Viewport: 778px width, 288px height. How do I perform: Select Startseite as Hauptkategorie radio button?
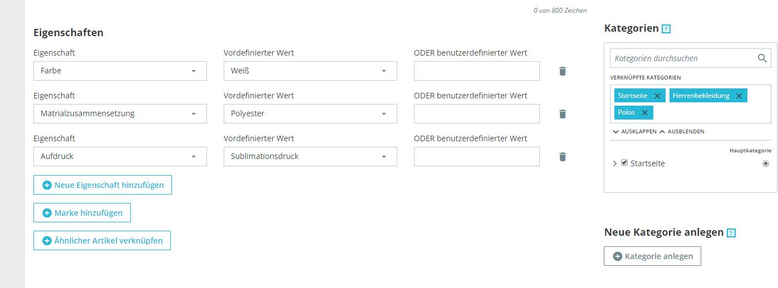(766, 163)
